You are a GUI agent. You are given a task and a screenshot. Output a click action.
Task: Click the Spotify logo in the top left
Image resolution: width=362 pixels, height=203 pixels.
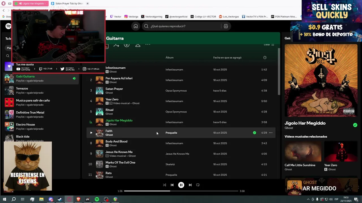pos(8,26)
